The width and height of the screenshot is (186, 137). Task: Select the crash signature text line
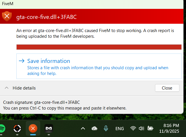(x=42, y=102)
